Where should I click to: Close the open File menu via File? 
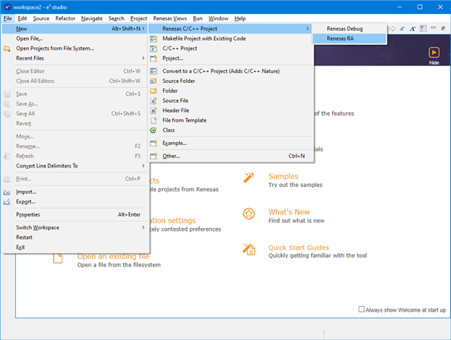tap(8, 18)
